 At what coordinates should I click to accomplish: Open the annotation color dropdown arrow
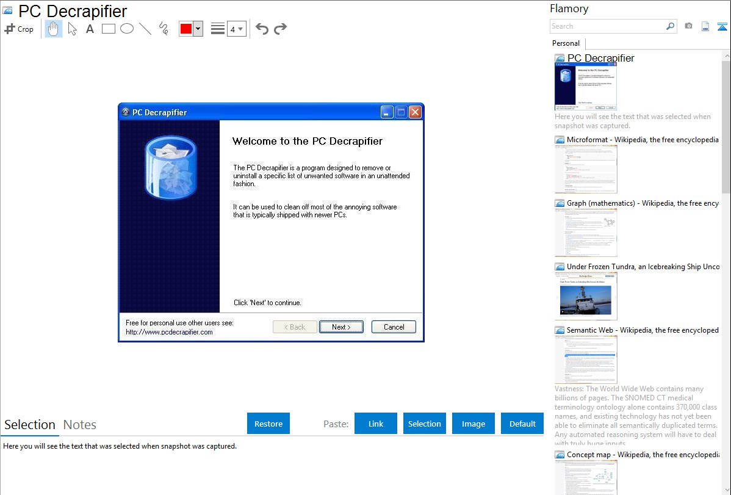coord(198,29)
